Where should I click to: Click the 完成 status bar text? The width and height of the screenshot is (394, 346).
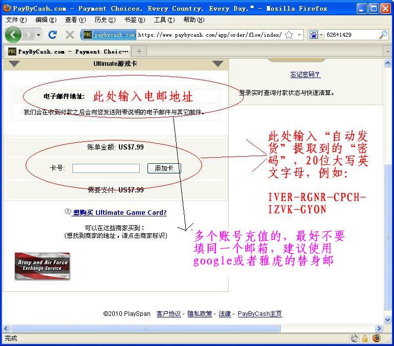(x=11, y=338)
